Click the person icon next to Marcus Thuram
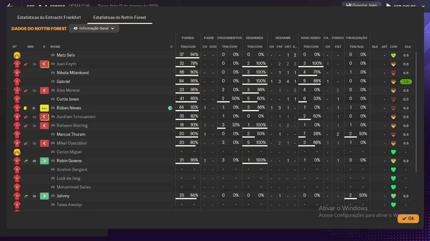Screen dimensions: 430x241 pyautogui.click(x=53, y=134)
